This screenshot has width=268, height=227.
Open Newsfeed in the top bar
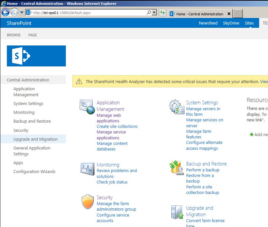coord(208,23)
